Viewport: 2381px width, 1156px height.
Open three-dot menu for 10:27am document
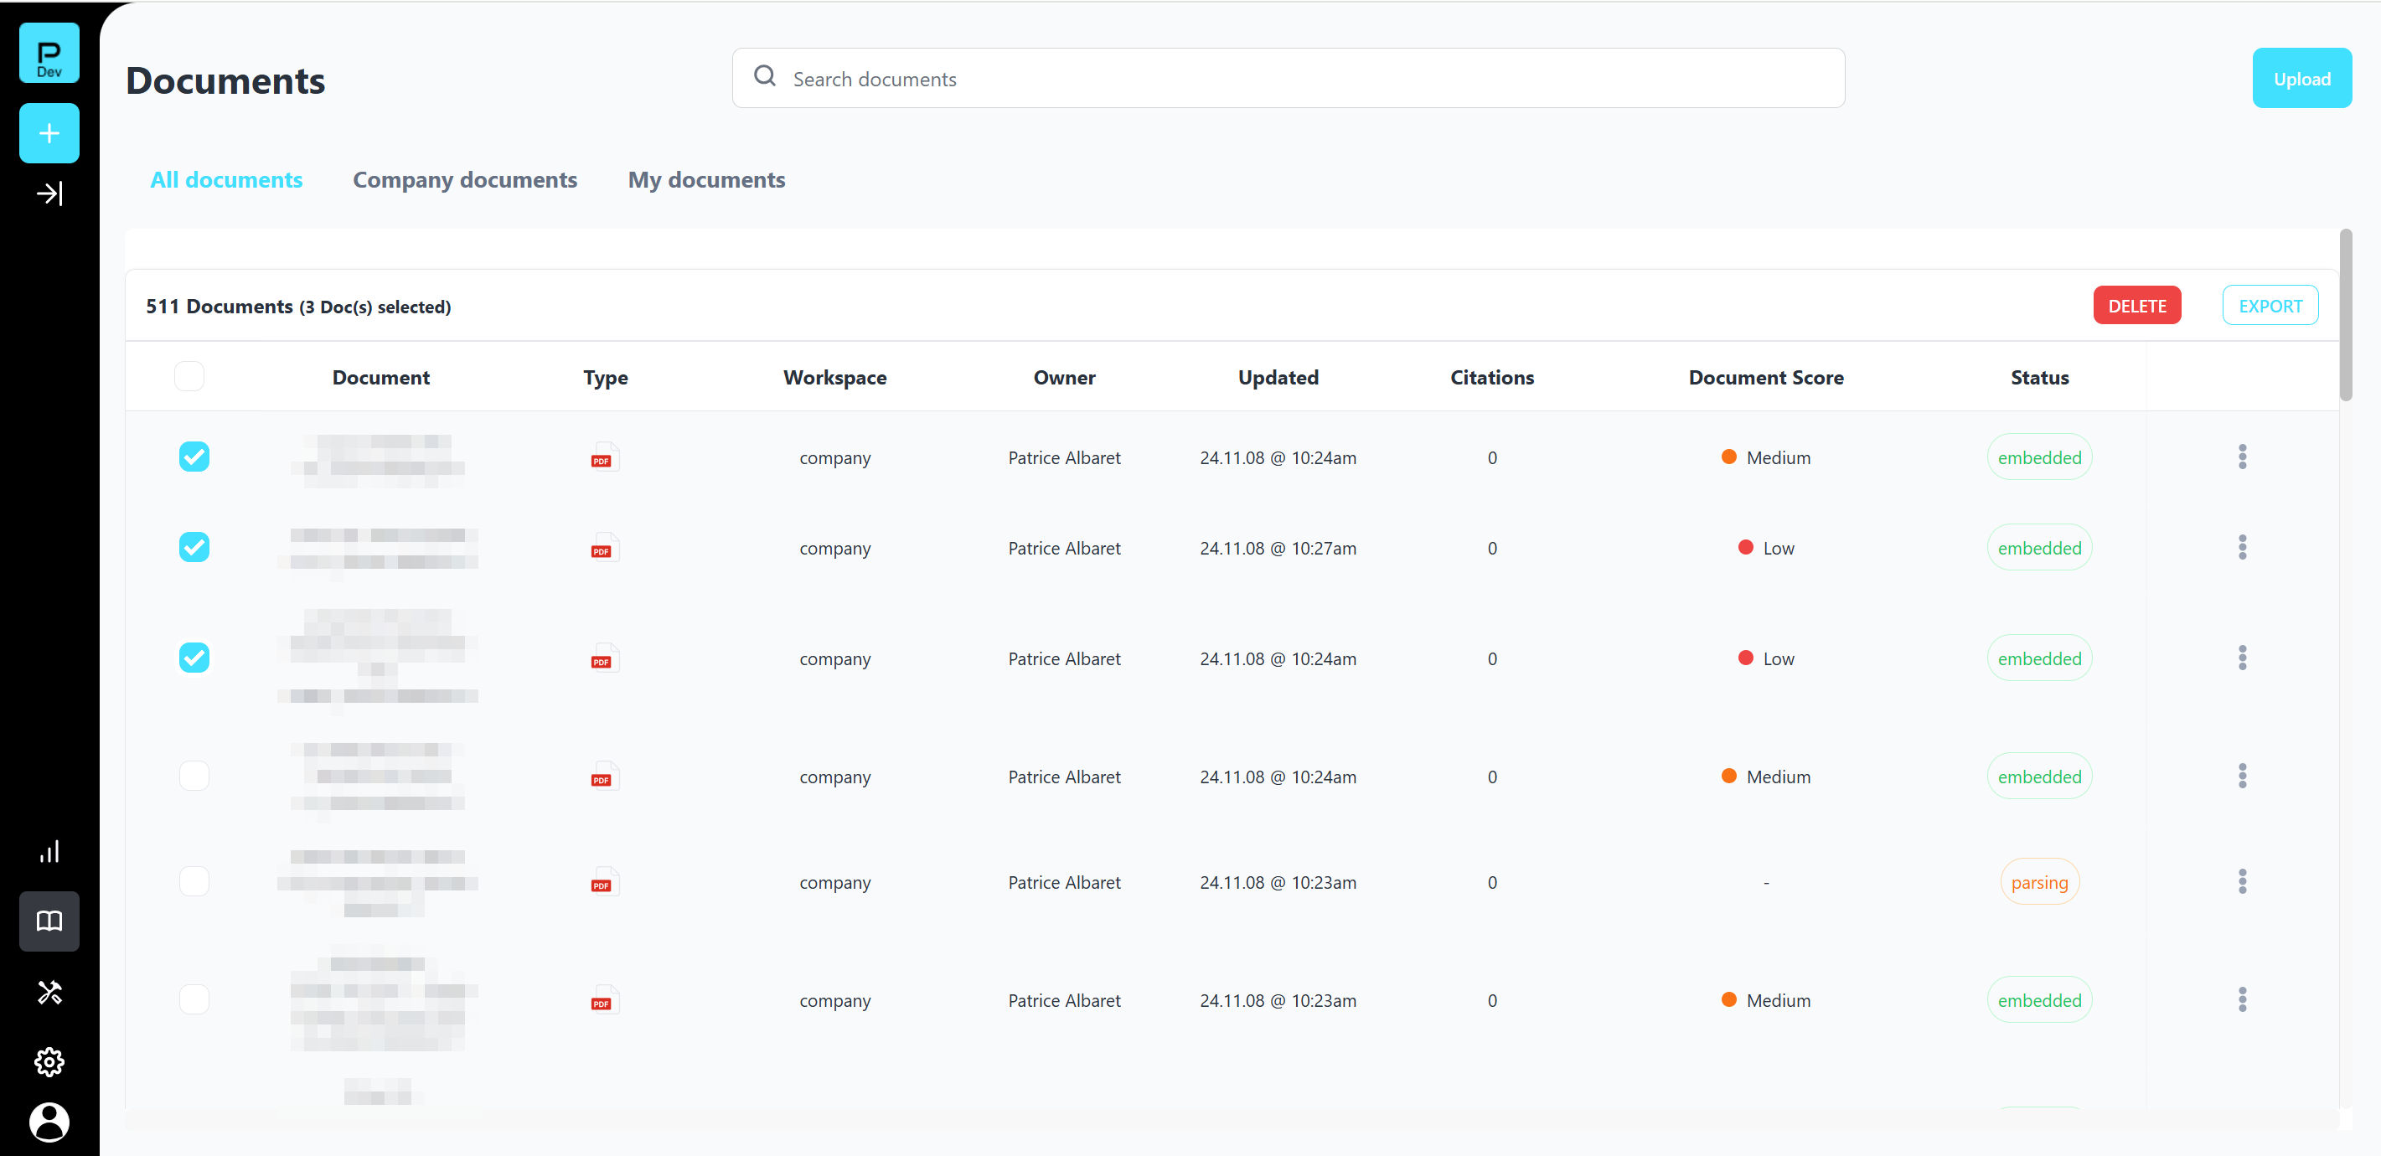point(2241,547)
